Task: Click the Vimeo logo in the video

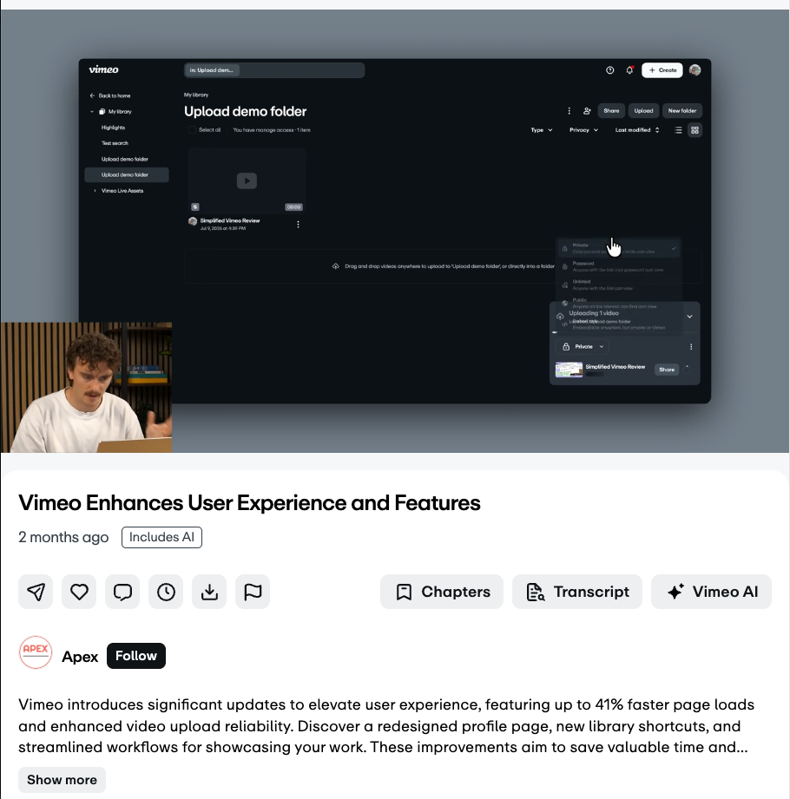Action: click(x=103, y=69)
